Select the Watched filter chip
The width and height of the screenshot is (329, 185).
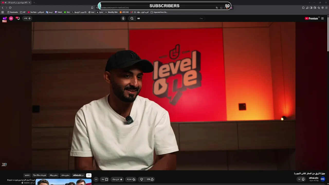27,175
